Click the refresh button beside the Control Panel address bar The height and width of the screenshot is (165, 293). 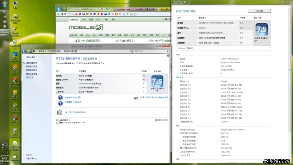click(130, 51)
